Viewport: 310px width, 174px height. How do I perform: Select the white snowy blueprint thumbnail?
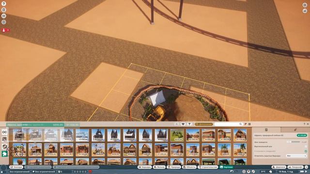(82, 135)
